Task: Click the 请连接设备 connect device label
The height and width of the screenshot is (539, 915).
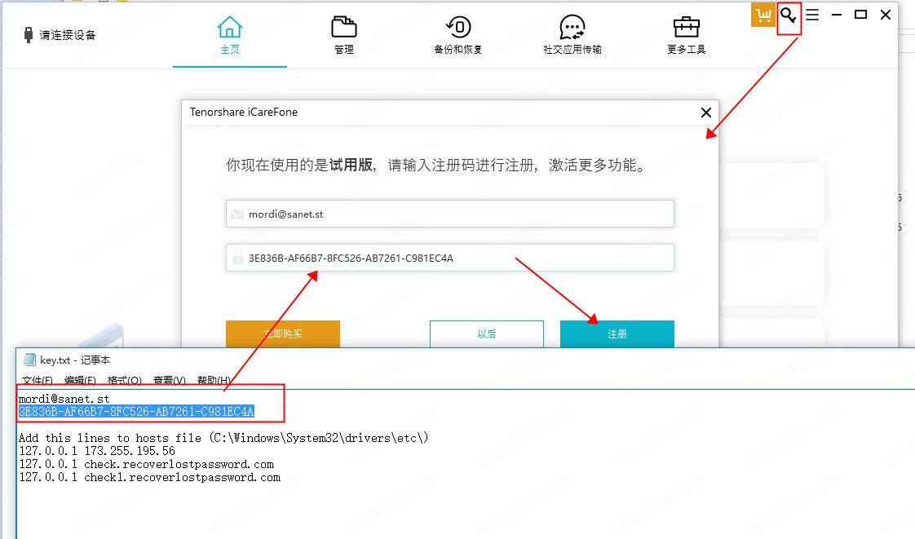Action: [x=68, y=35]
